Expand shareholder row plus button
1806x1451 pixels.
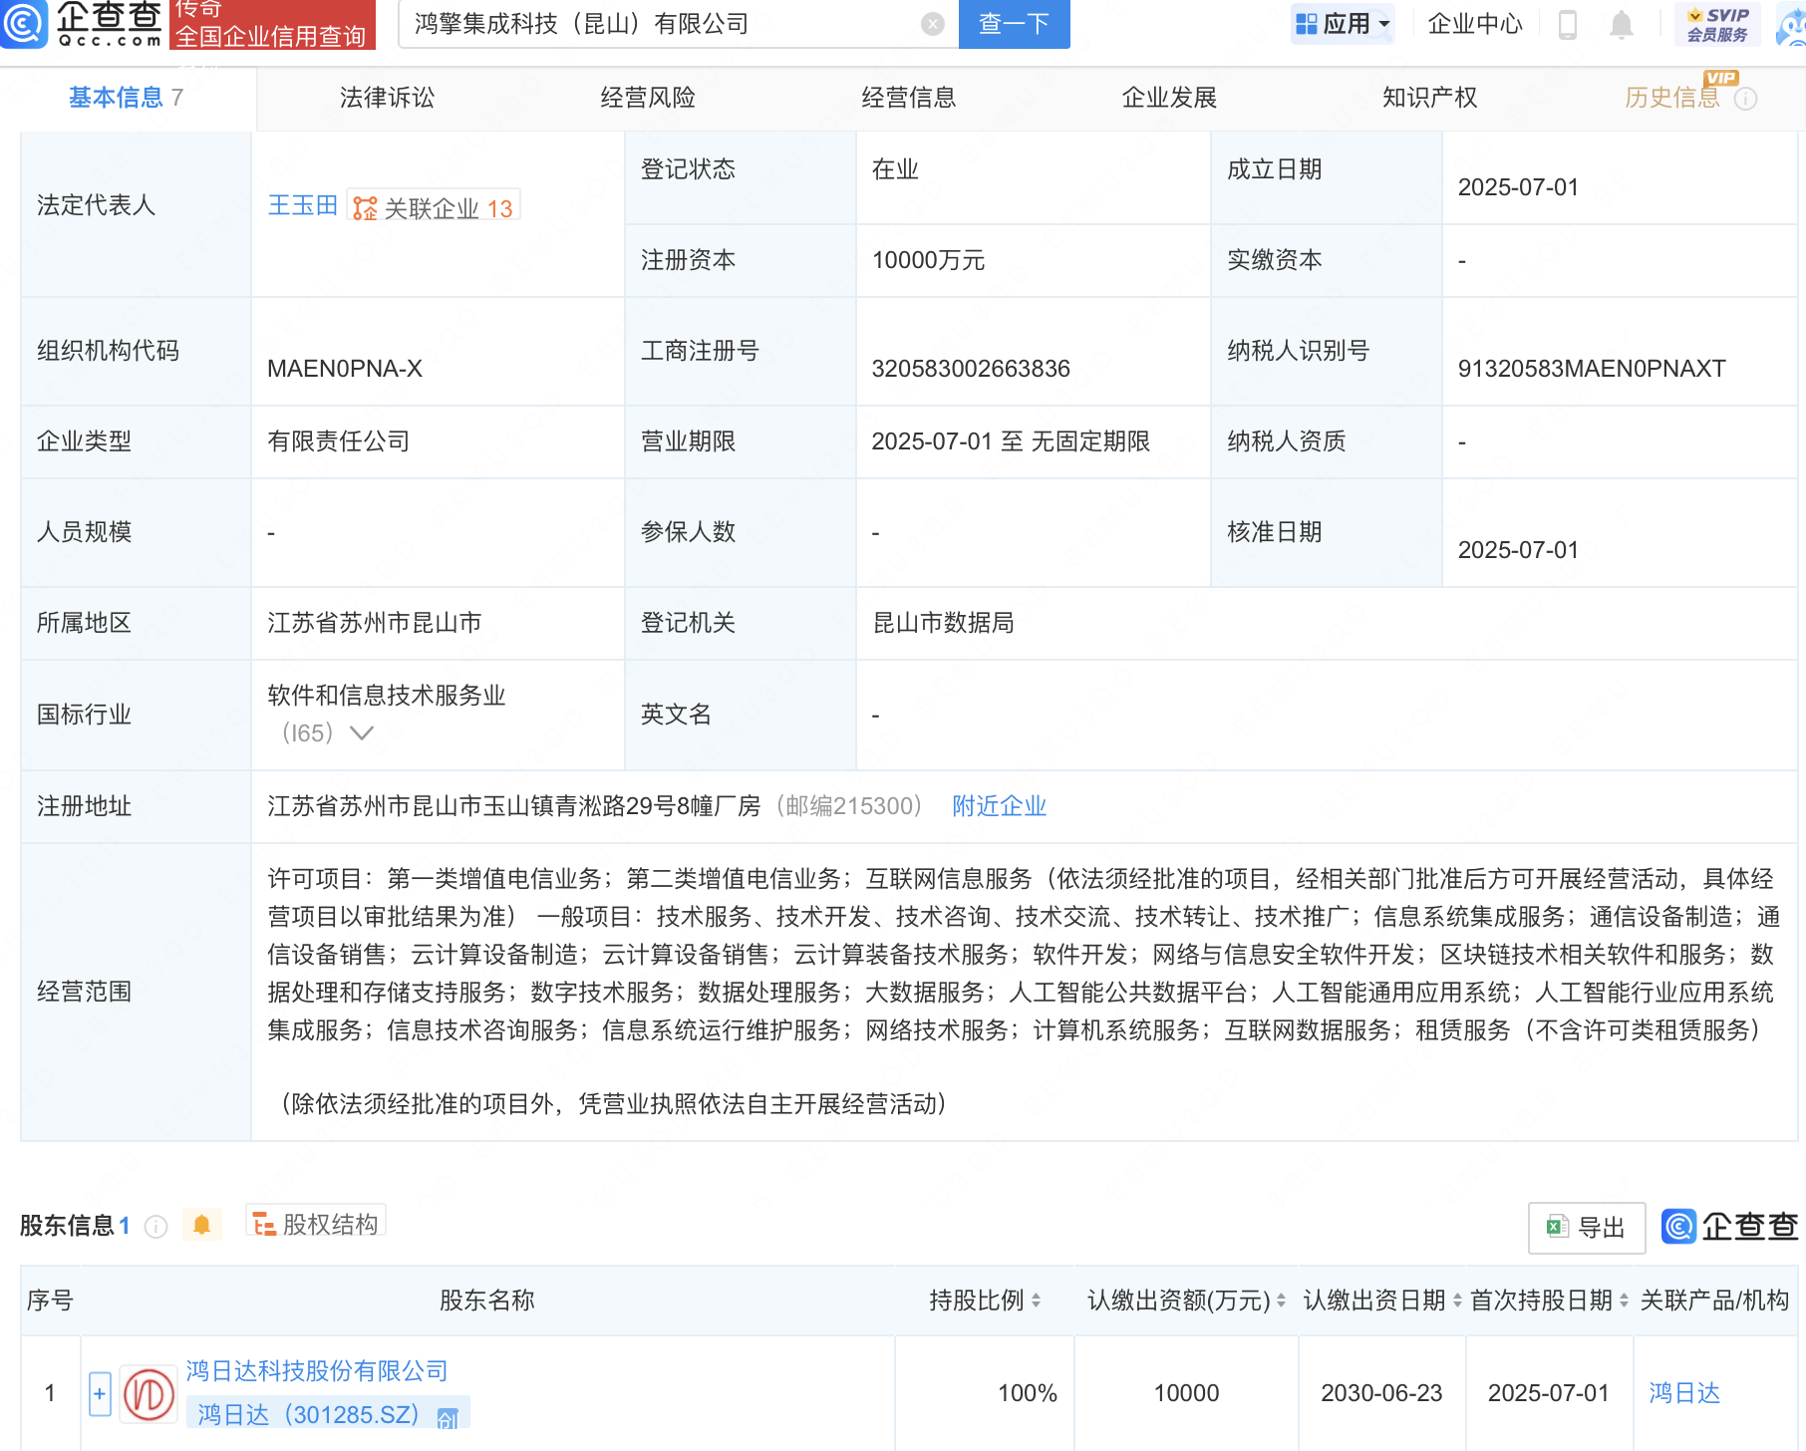coord(100,1393)
